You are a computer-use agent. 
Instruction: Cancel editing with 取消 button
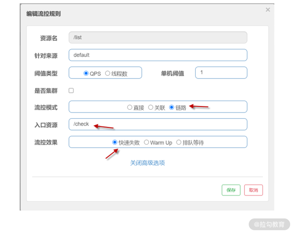click(x=253, y=190)
